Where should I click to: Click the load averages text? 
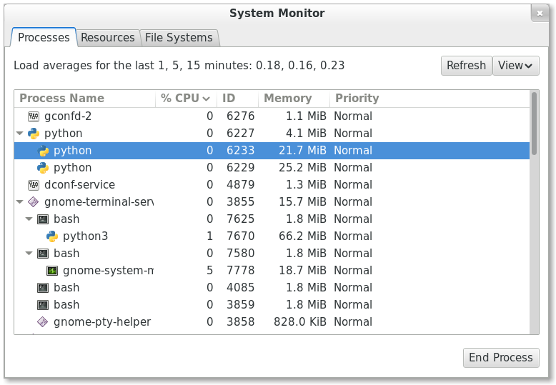click(x=179, y=66)
